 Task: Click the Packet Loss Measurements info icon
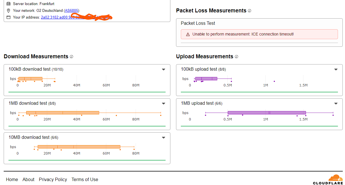(x=249, y=11)
